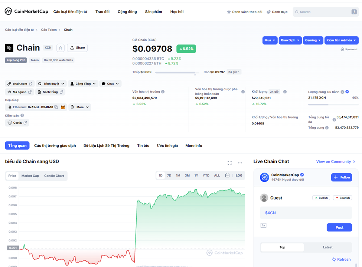
Task: Show info for Tổng cung
Action: tap(327, 128)
